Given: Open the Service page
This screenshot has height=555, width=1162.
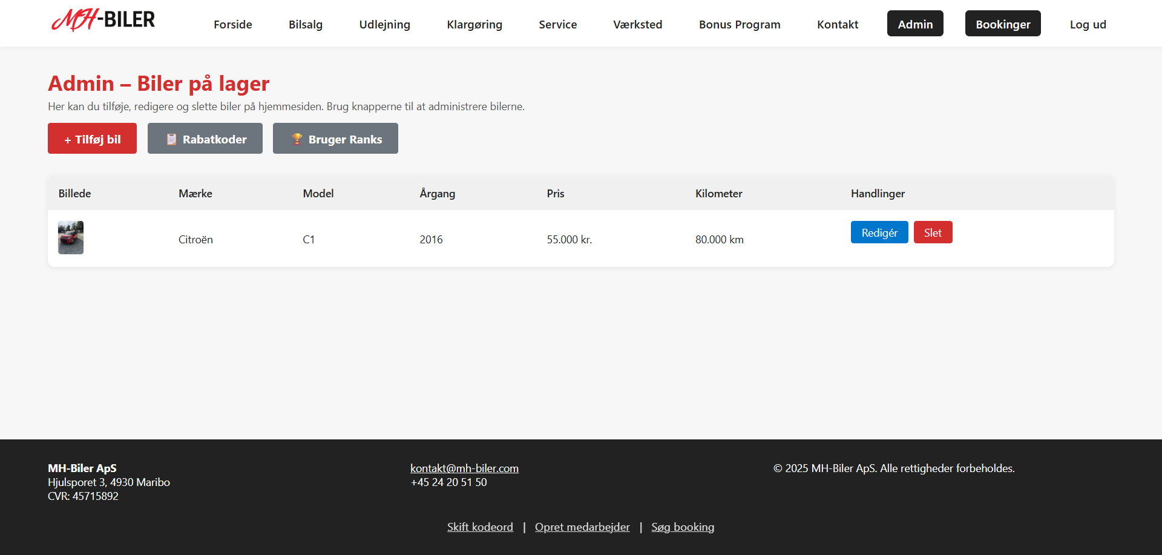Looking at the screenshot, I should tap(557, 24).
